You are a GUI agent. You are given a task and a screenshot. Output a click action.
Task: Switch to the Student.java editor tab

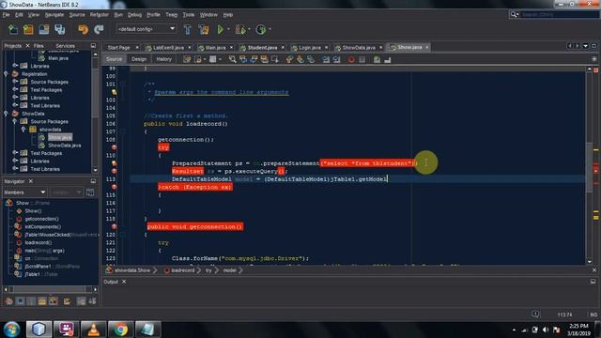coord(262,48)
